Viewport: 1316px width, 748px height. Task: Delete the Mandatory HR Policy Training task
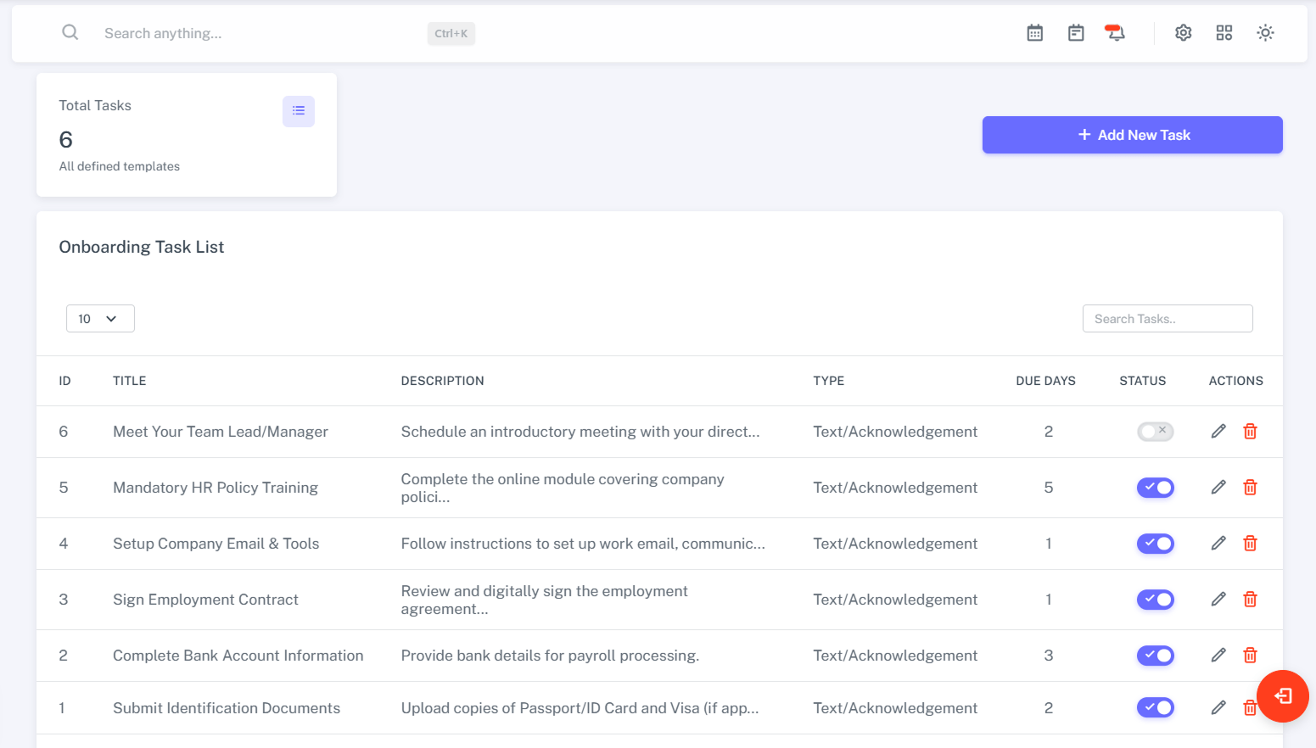(1250, 488)
